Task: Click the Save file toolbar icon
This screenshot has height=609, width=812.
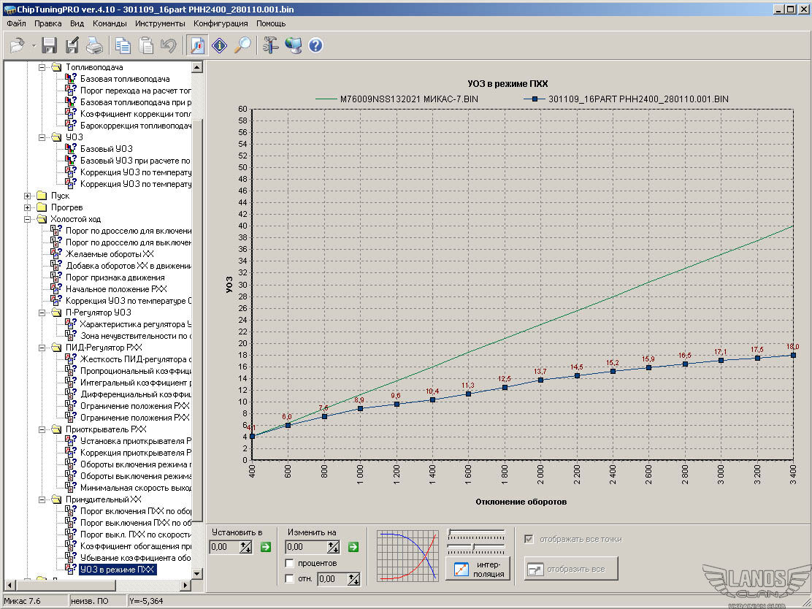Action: 50,45
